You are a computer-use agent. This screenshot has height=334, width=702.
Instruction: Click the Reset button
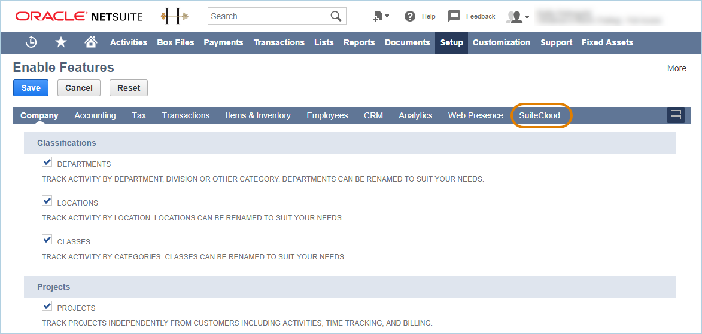pos(129,88)
